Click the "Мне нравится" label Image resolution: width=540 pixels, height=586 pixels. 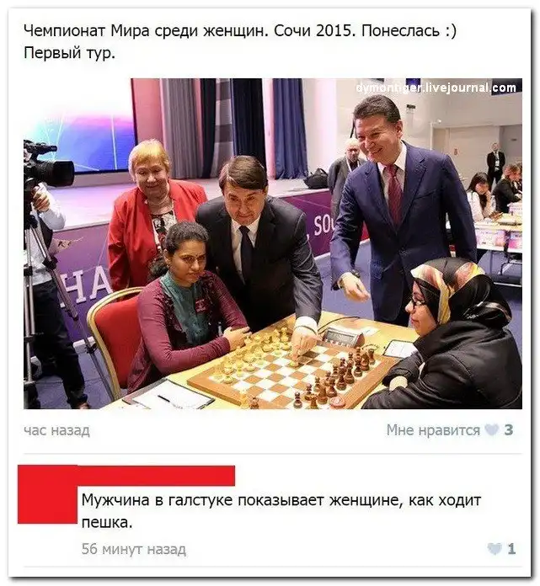433,430
